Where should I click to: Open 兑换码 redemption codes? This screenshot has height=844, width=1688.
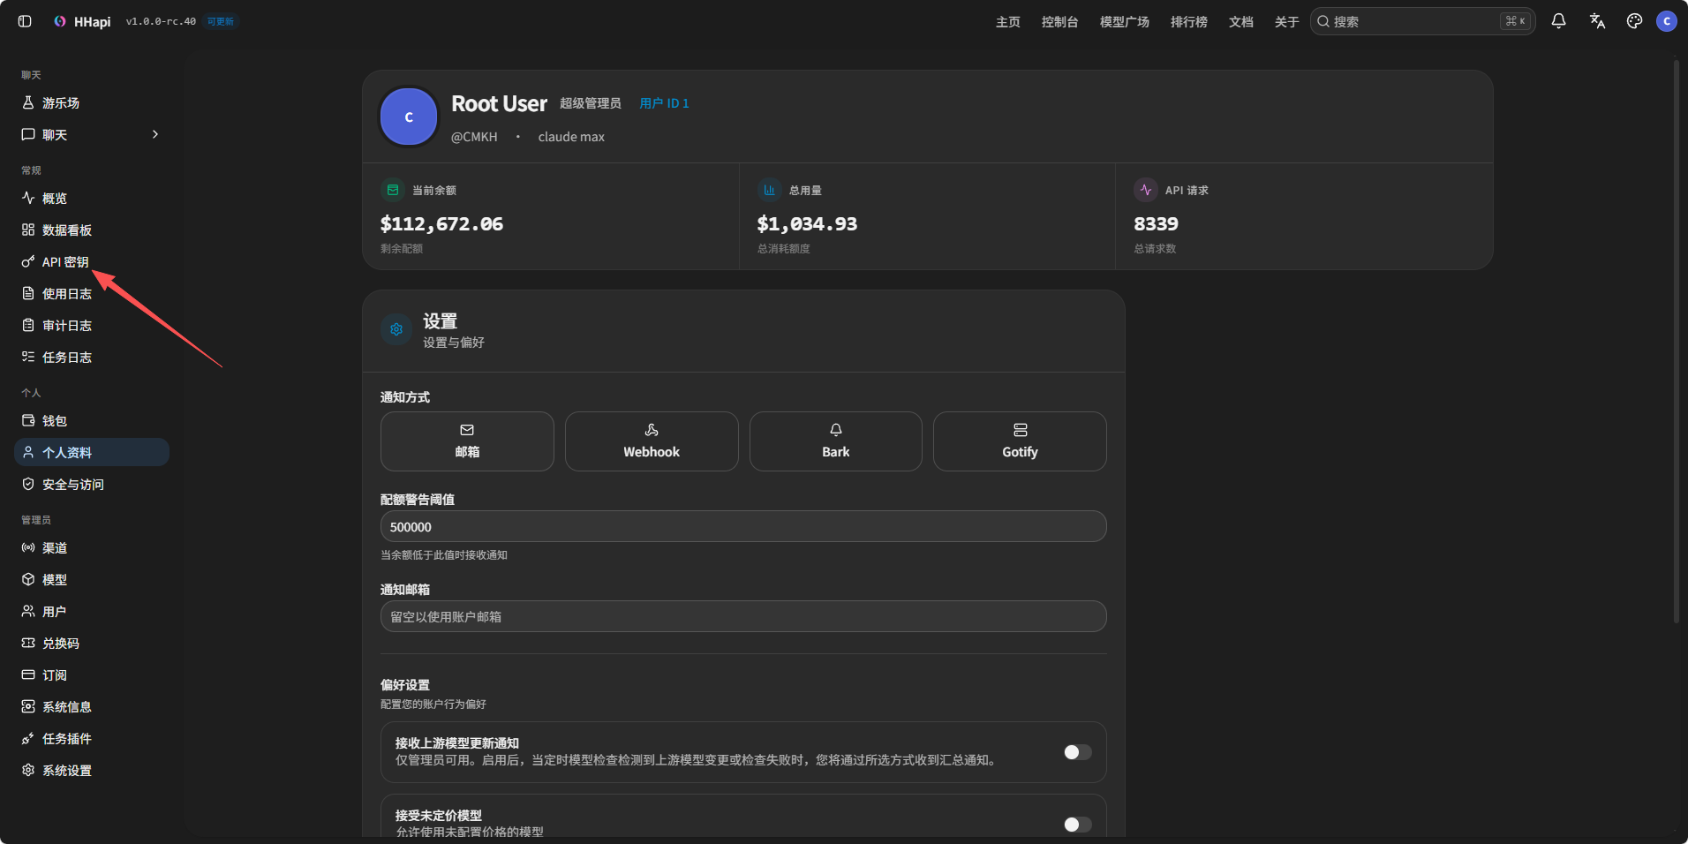(x=92, y=644)
